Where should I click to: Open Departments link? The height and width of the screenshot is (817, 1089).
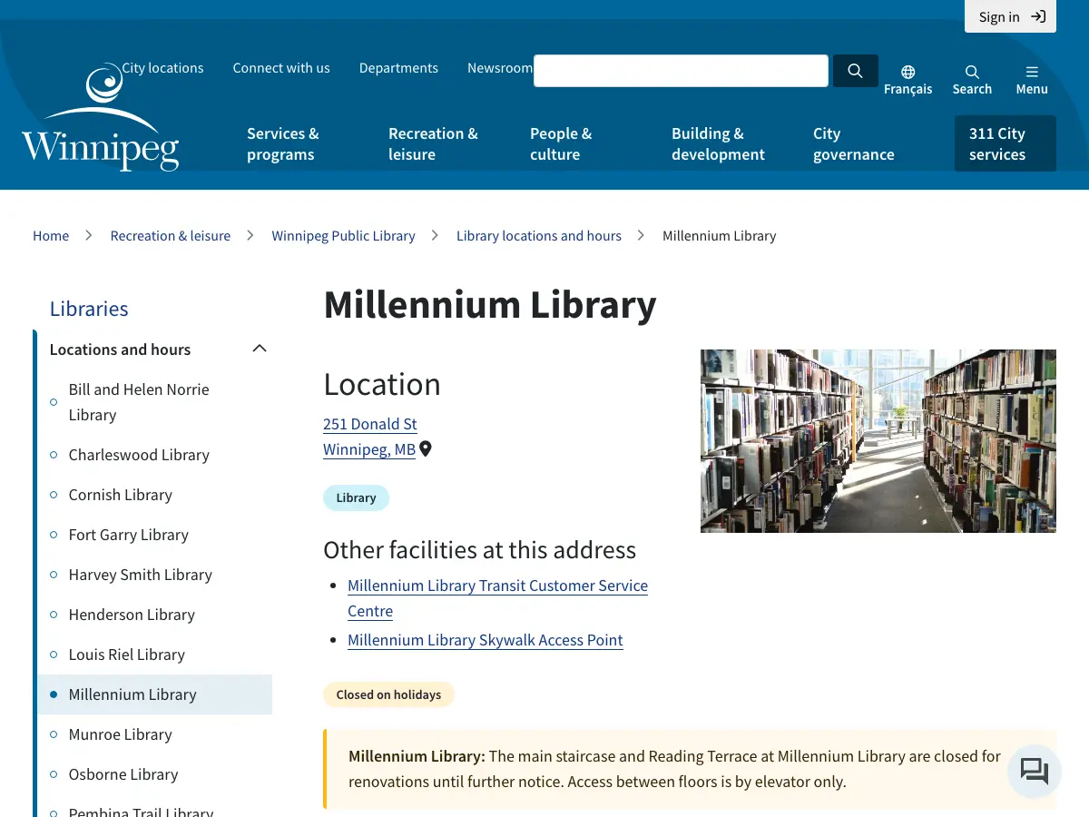click(398, 68)
